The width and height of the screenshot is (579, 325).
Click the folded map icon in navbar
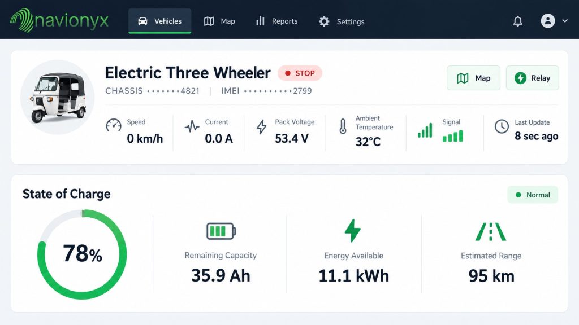209,21
